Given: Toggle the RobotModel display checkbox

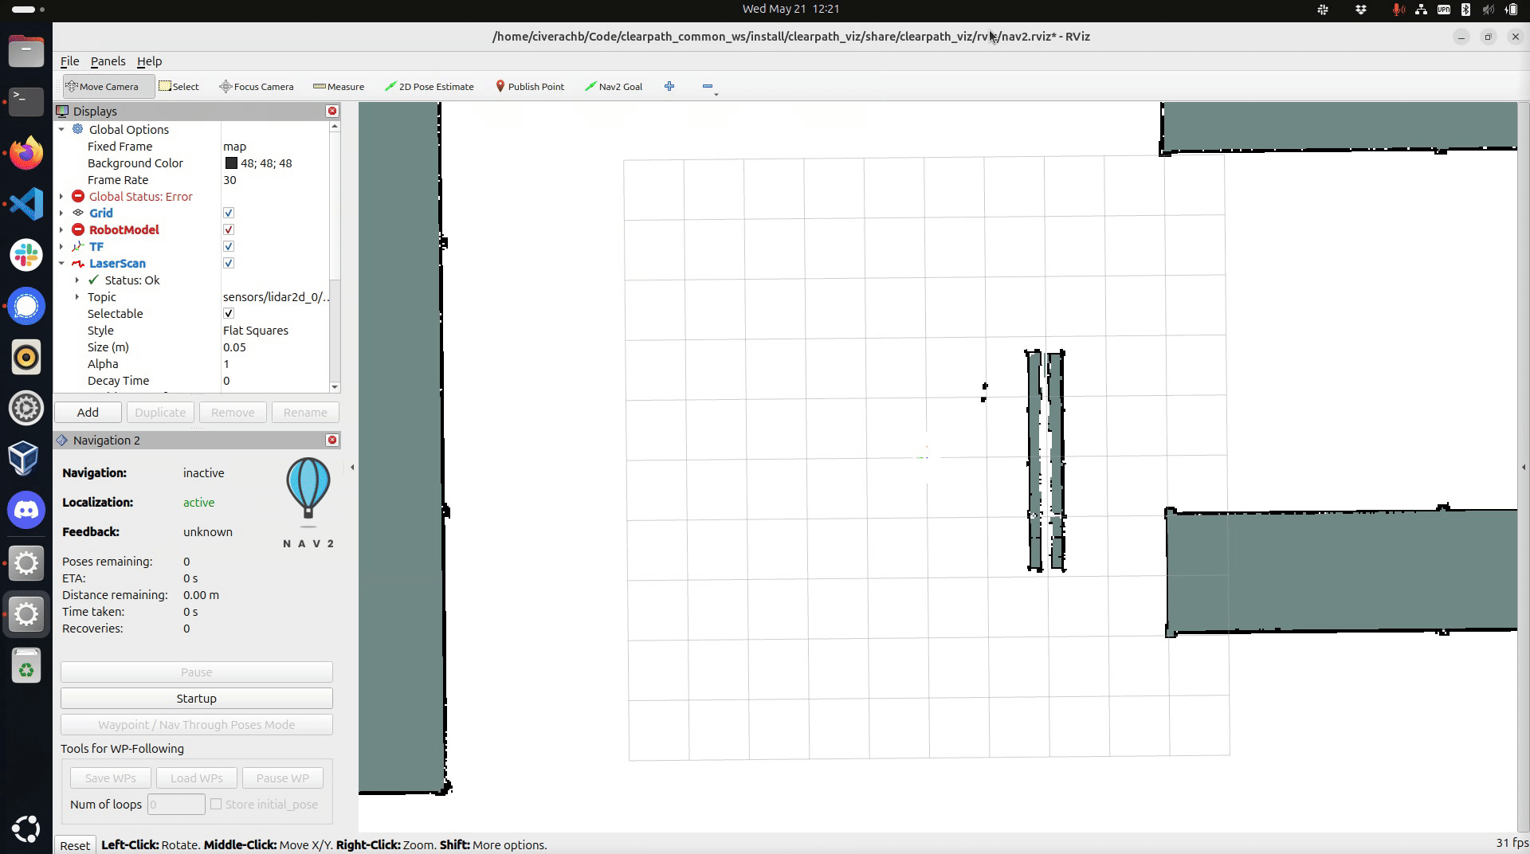Looking at the screenshot, I should 229,230.
